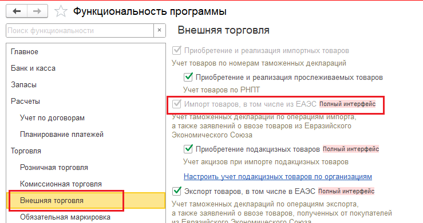Toggle Импорт товаров, в том числе из ЕАЭС checkbox
The image size is (423, 223).
pos(177,104)
